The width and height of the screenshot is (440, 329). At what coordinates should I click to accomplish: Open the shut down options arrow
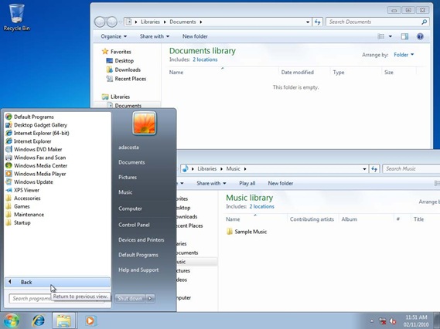point(150,298)
